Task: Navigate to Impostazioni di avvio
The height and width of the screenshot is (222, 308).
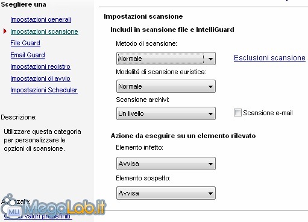Action: (x=40, y=78)
